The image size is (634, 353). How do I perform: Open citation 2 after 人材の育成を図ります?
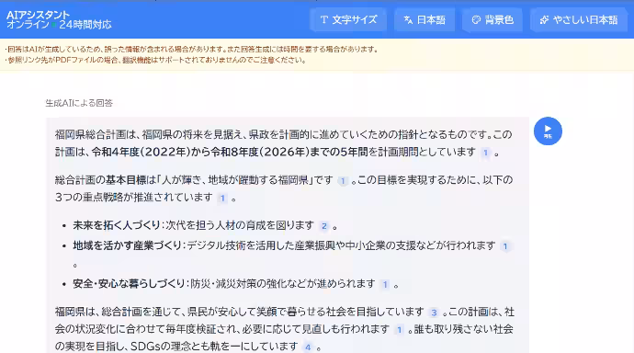point(323,226)
